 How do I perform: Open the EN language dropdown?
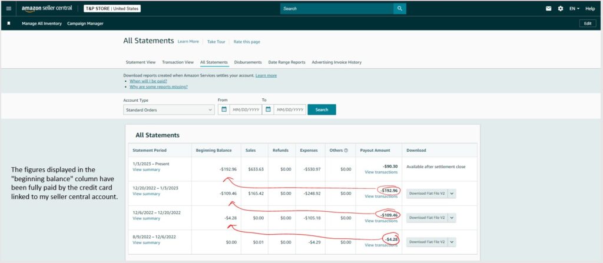575,9
